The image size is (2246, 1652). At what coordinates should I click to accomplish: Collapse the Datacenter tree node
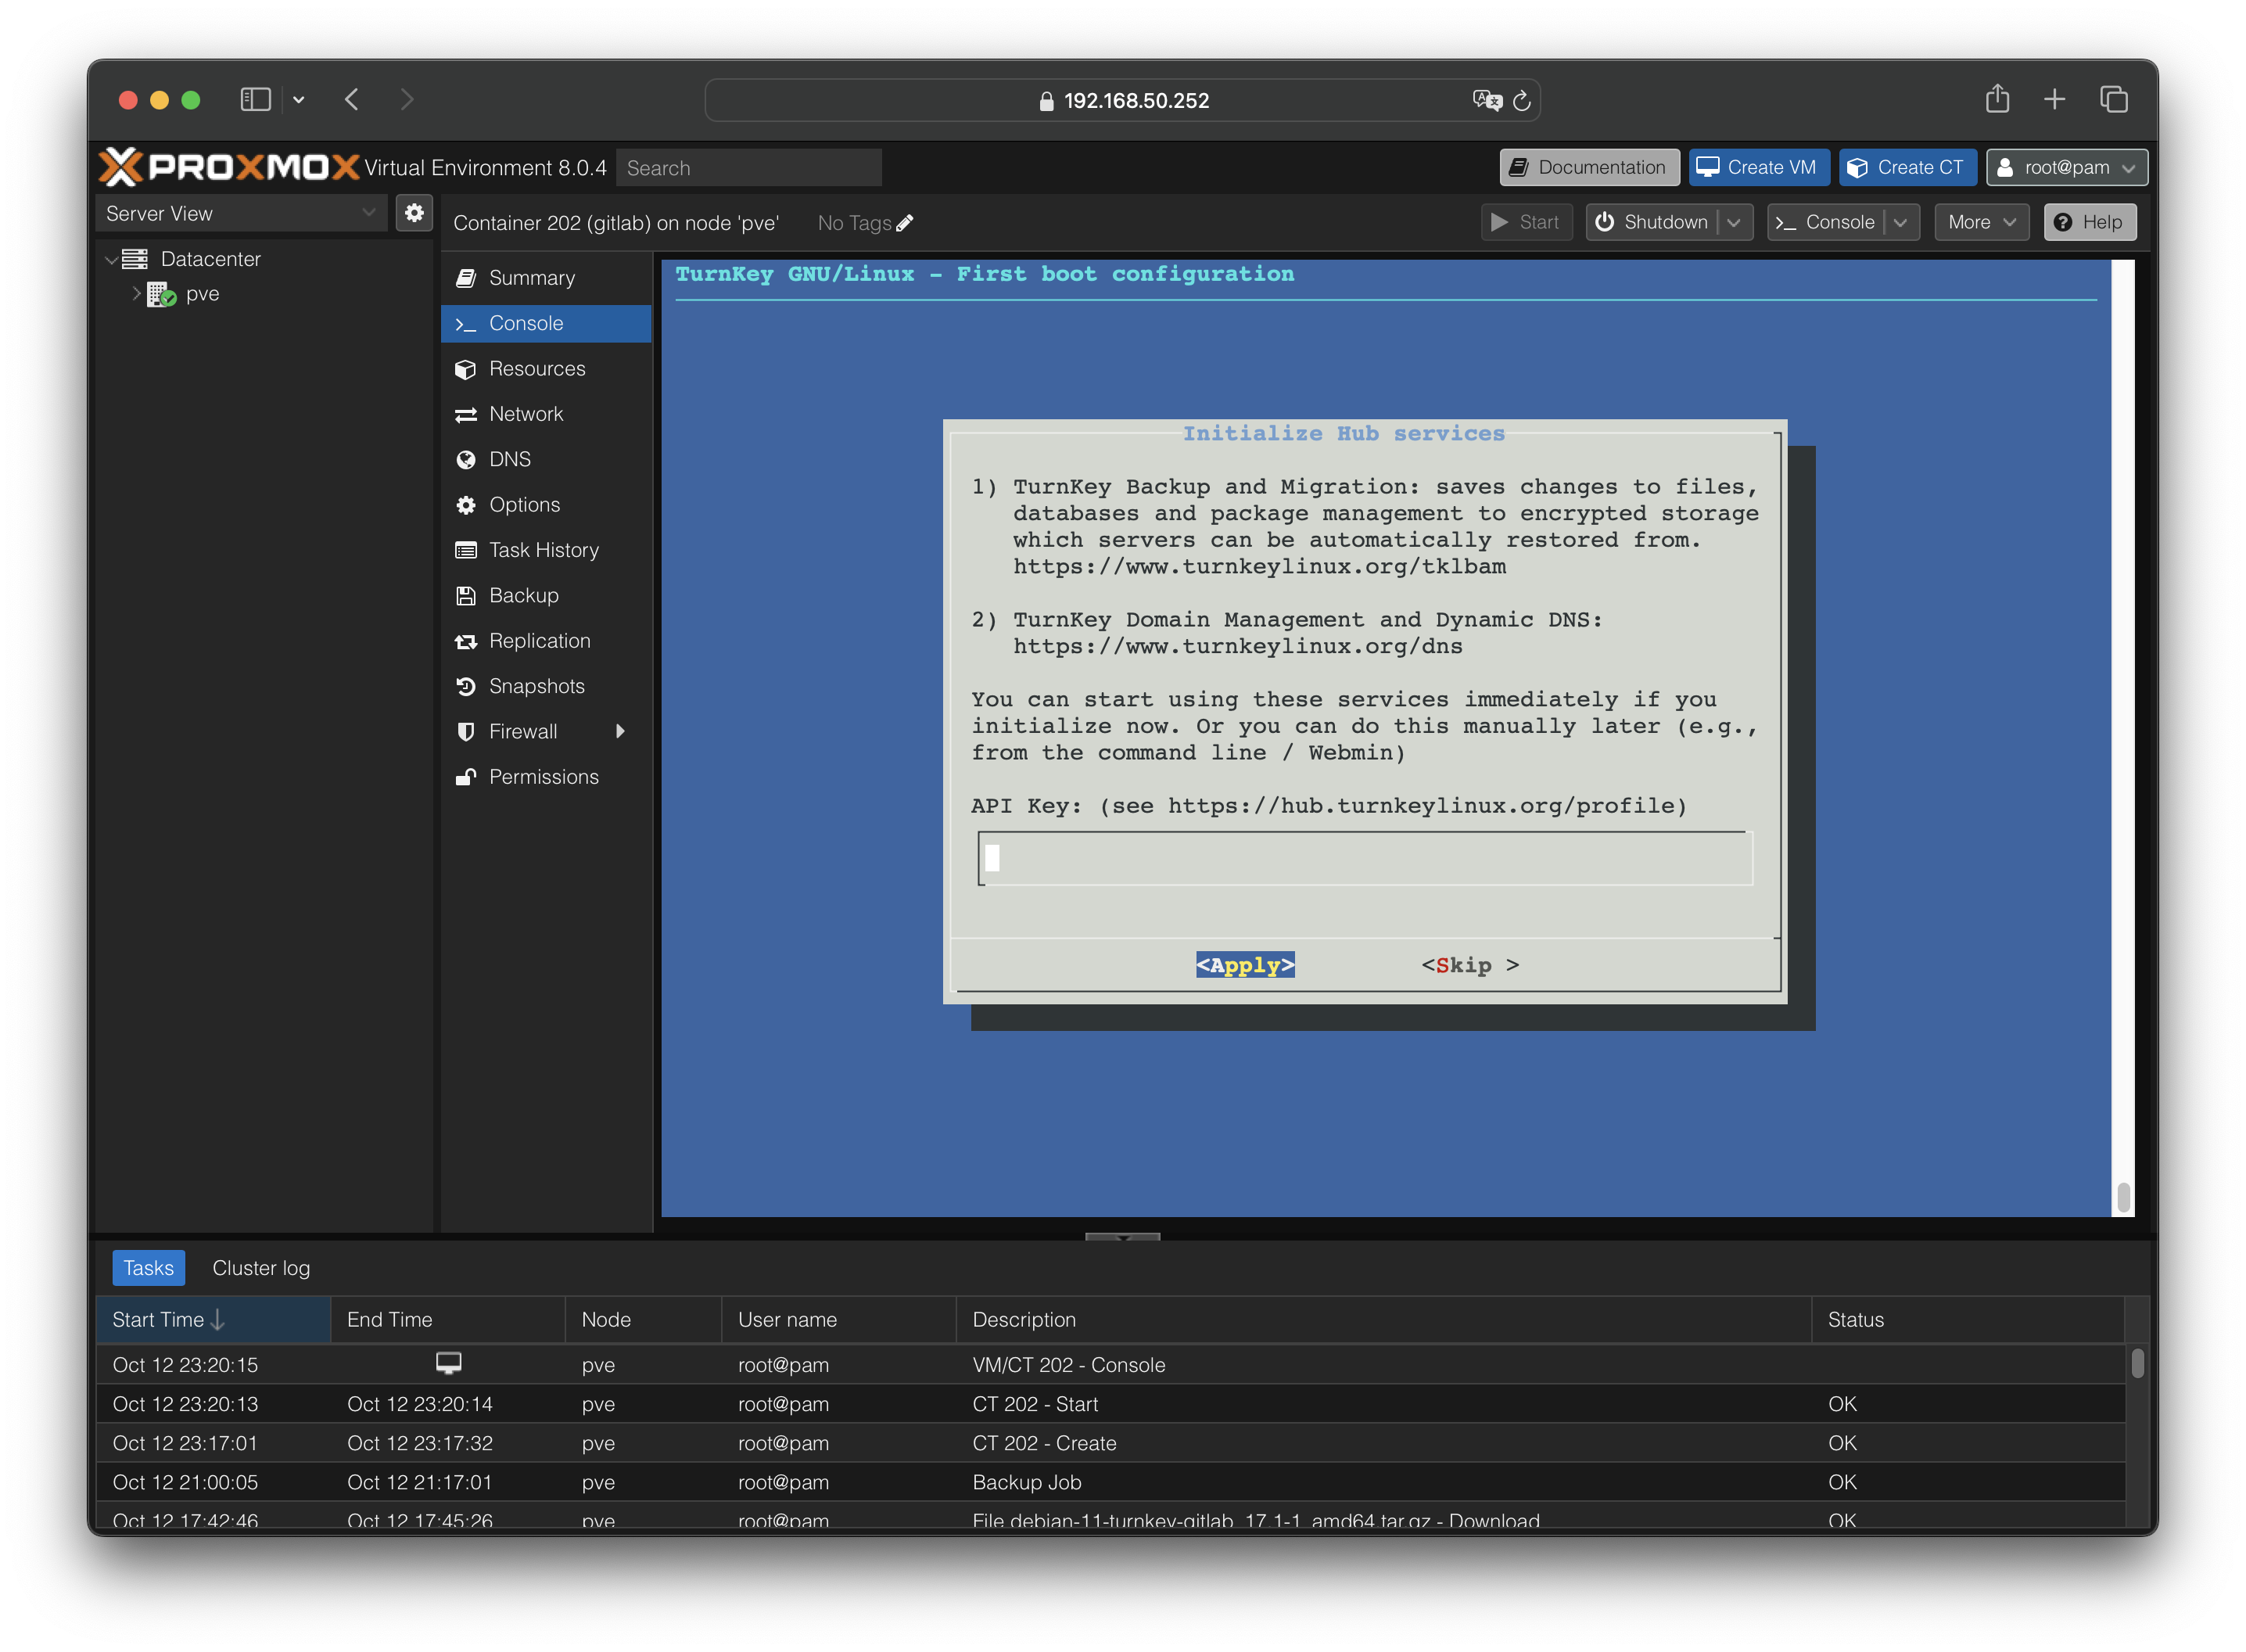click(111, 259)
